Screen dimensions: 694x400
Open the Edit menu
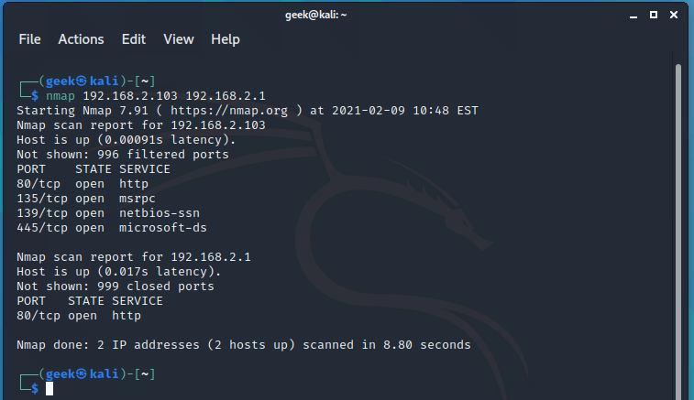[134, 39]
